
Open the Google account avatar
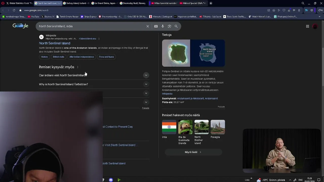coord(315,26)
